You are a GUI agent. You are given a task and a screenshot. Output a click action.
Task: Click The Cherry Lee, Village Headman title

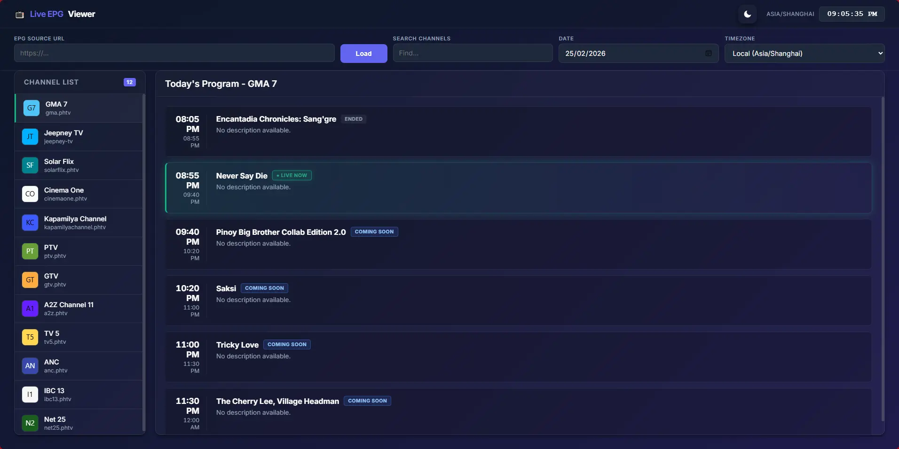tap(277, 401)
